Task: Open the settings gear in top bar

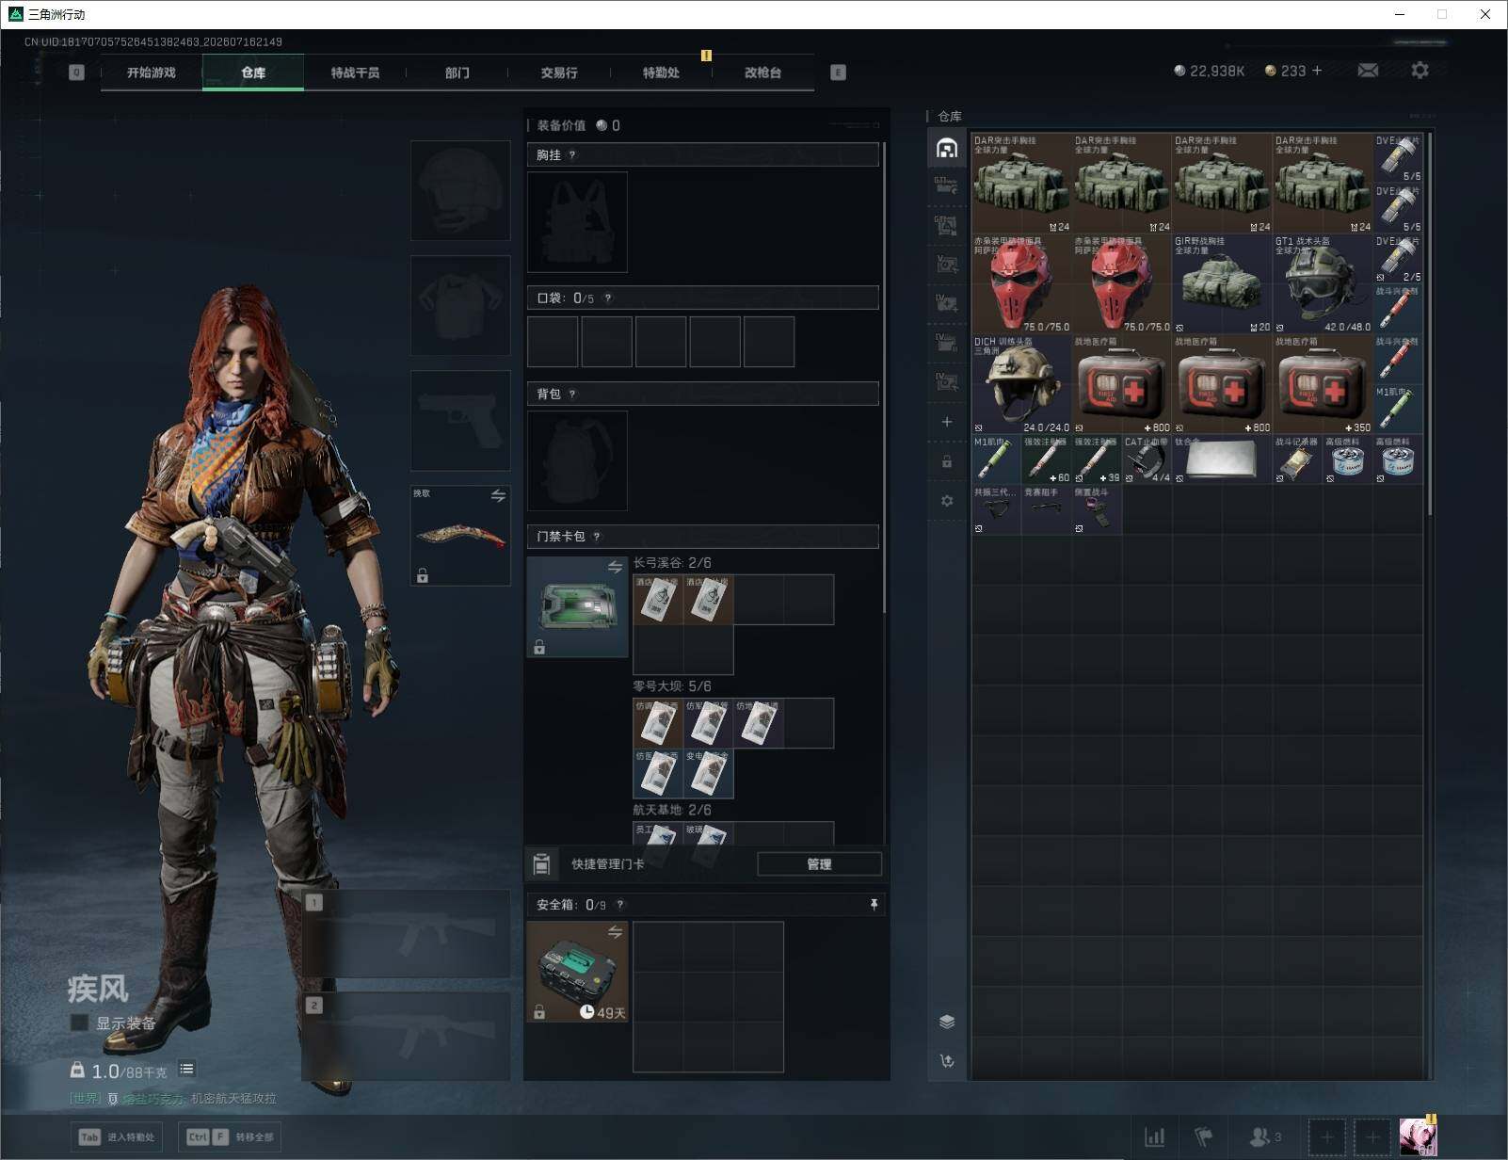Action: coord(1420,71)
